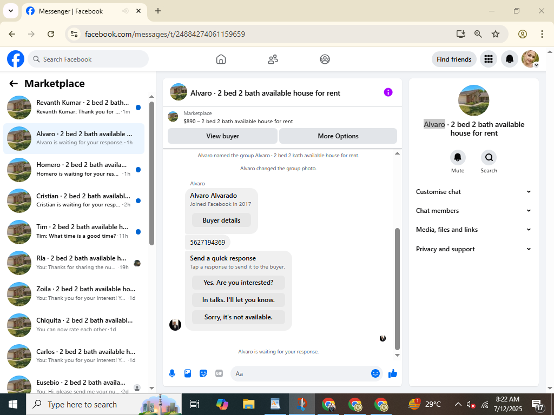Search within the conversation
554x415 pixels.
tap(489, 157)
